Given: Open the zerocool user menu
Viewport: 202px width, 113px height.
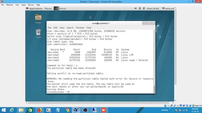Looking at the screenshot, I should (168, 8).
